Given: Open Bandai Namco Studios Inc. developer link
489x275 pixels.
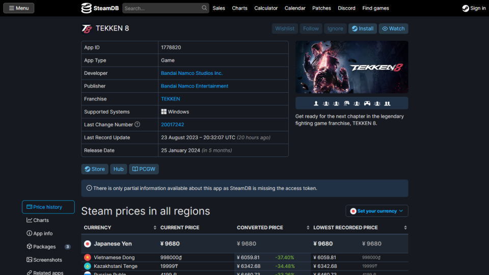Looking at the screenshot, I should click(192, 73).
